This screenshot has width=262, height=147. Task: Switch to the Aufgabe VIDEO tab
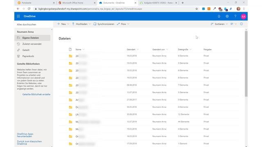pos(158,3)
